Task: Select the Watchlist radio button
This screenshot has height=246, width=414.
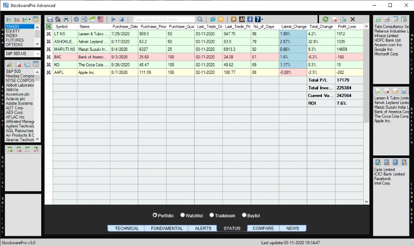Action: [x=183, y=215]
